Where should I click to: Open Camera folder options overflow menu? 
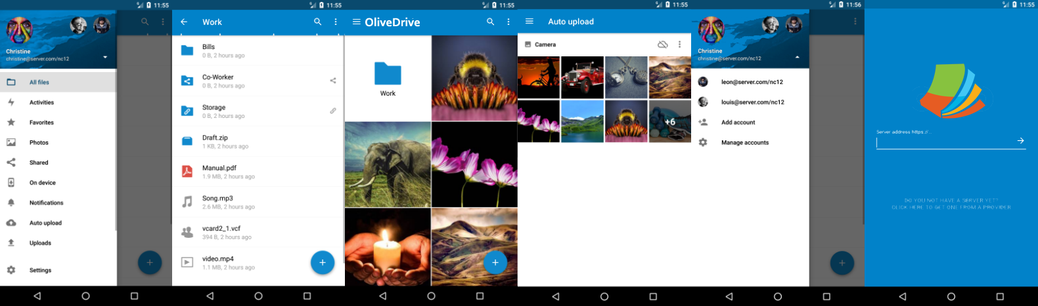click(x=680, y=45)
